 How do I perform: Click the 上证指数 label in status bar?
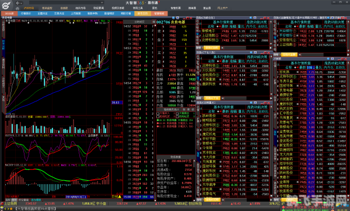10,203
